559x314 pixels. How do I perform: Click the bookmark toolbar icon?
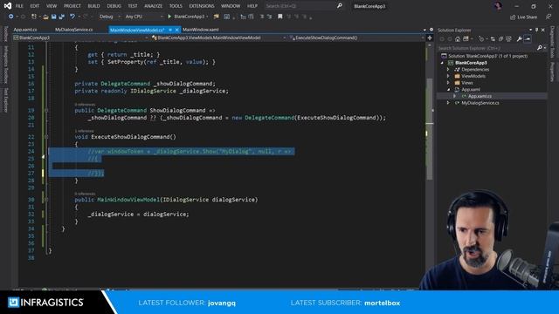coord(280,17)
